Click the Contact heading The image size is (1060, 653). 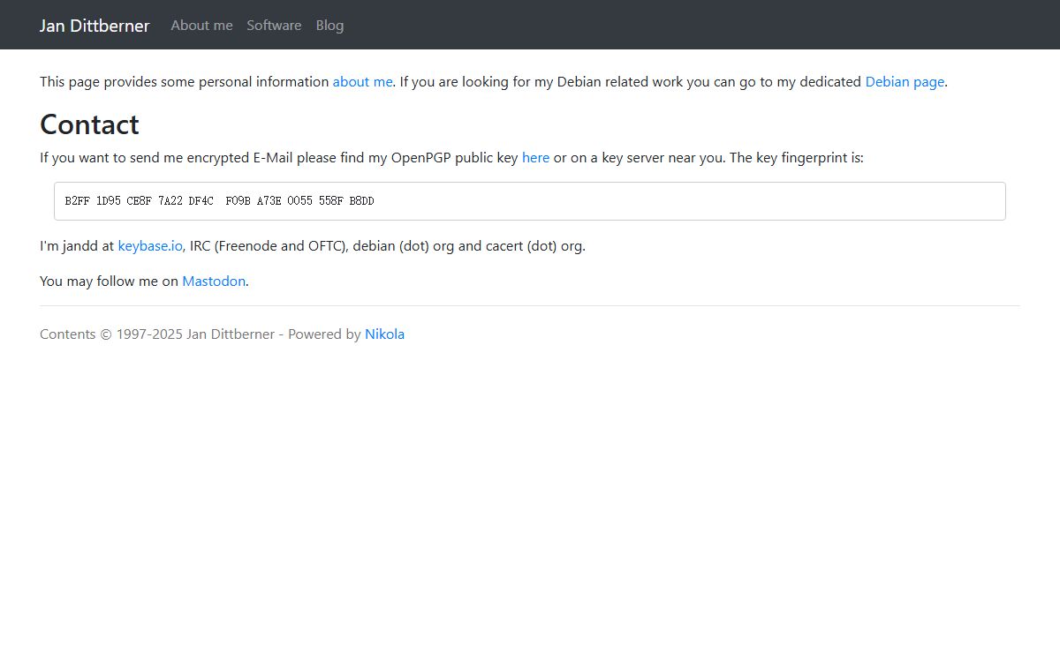89,124
